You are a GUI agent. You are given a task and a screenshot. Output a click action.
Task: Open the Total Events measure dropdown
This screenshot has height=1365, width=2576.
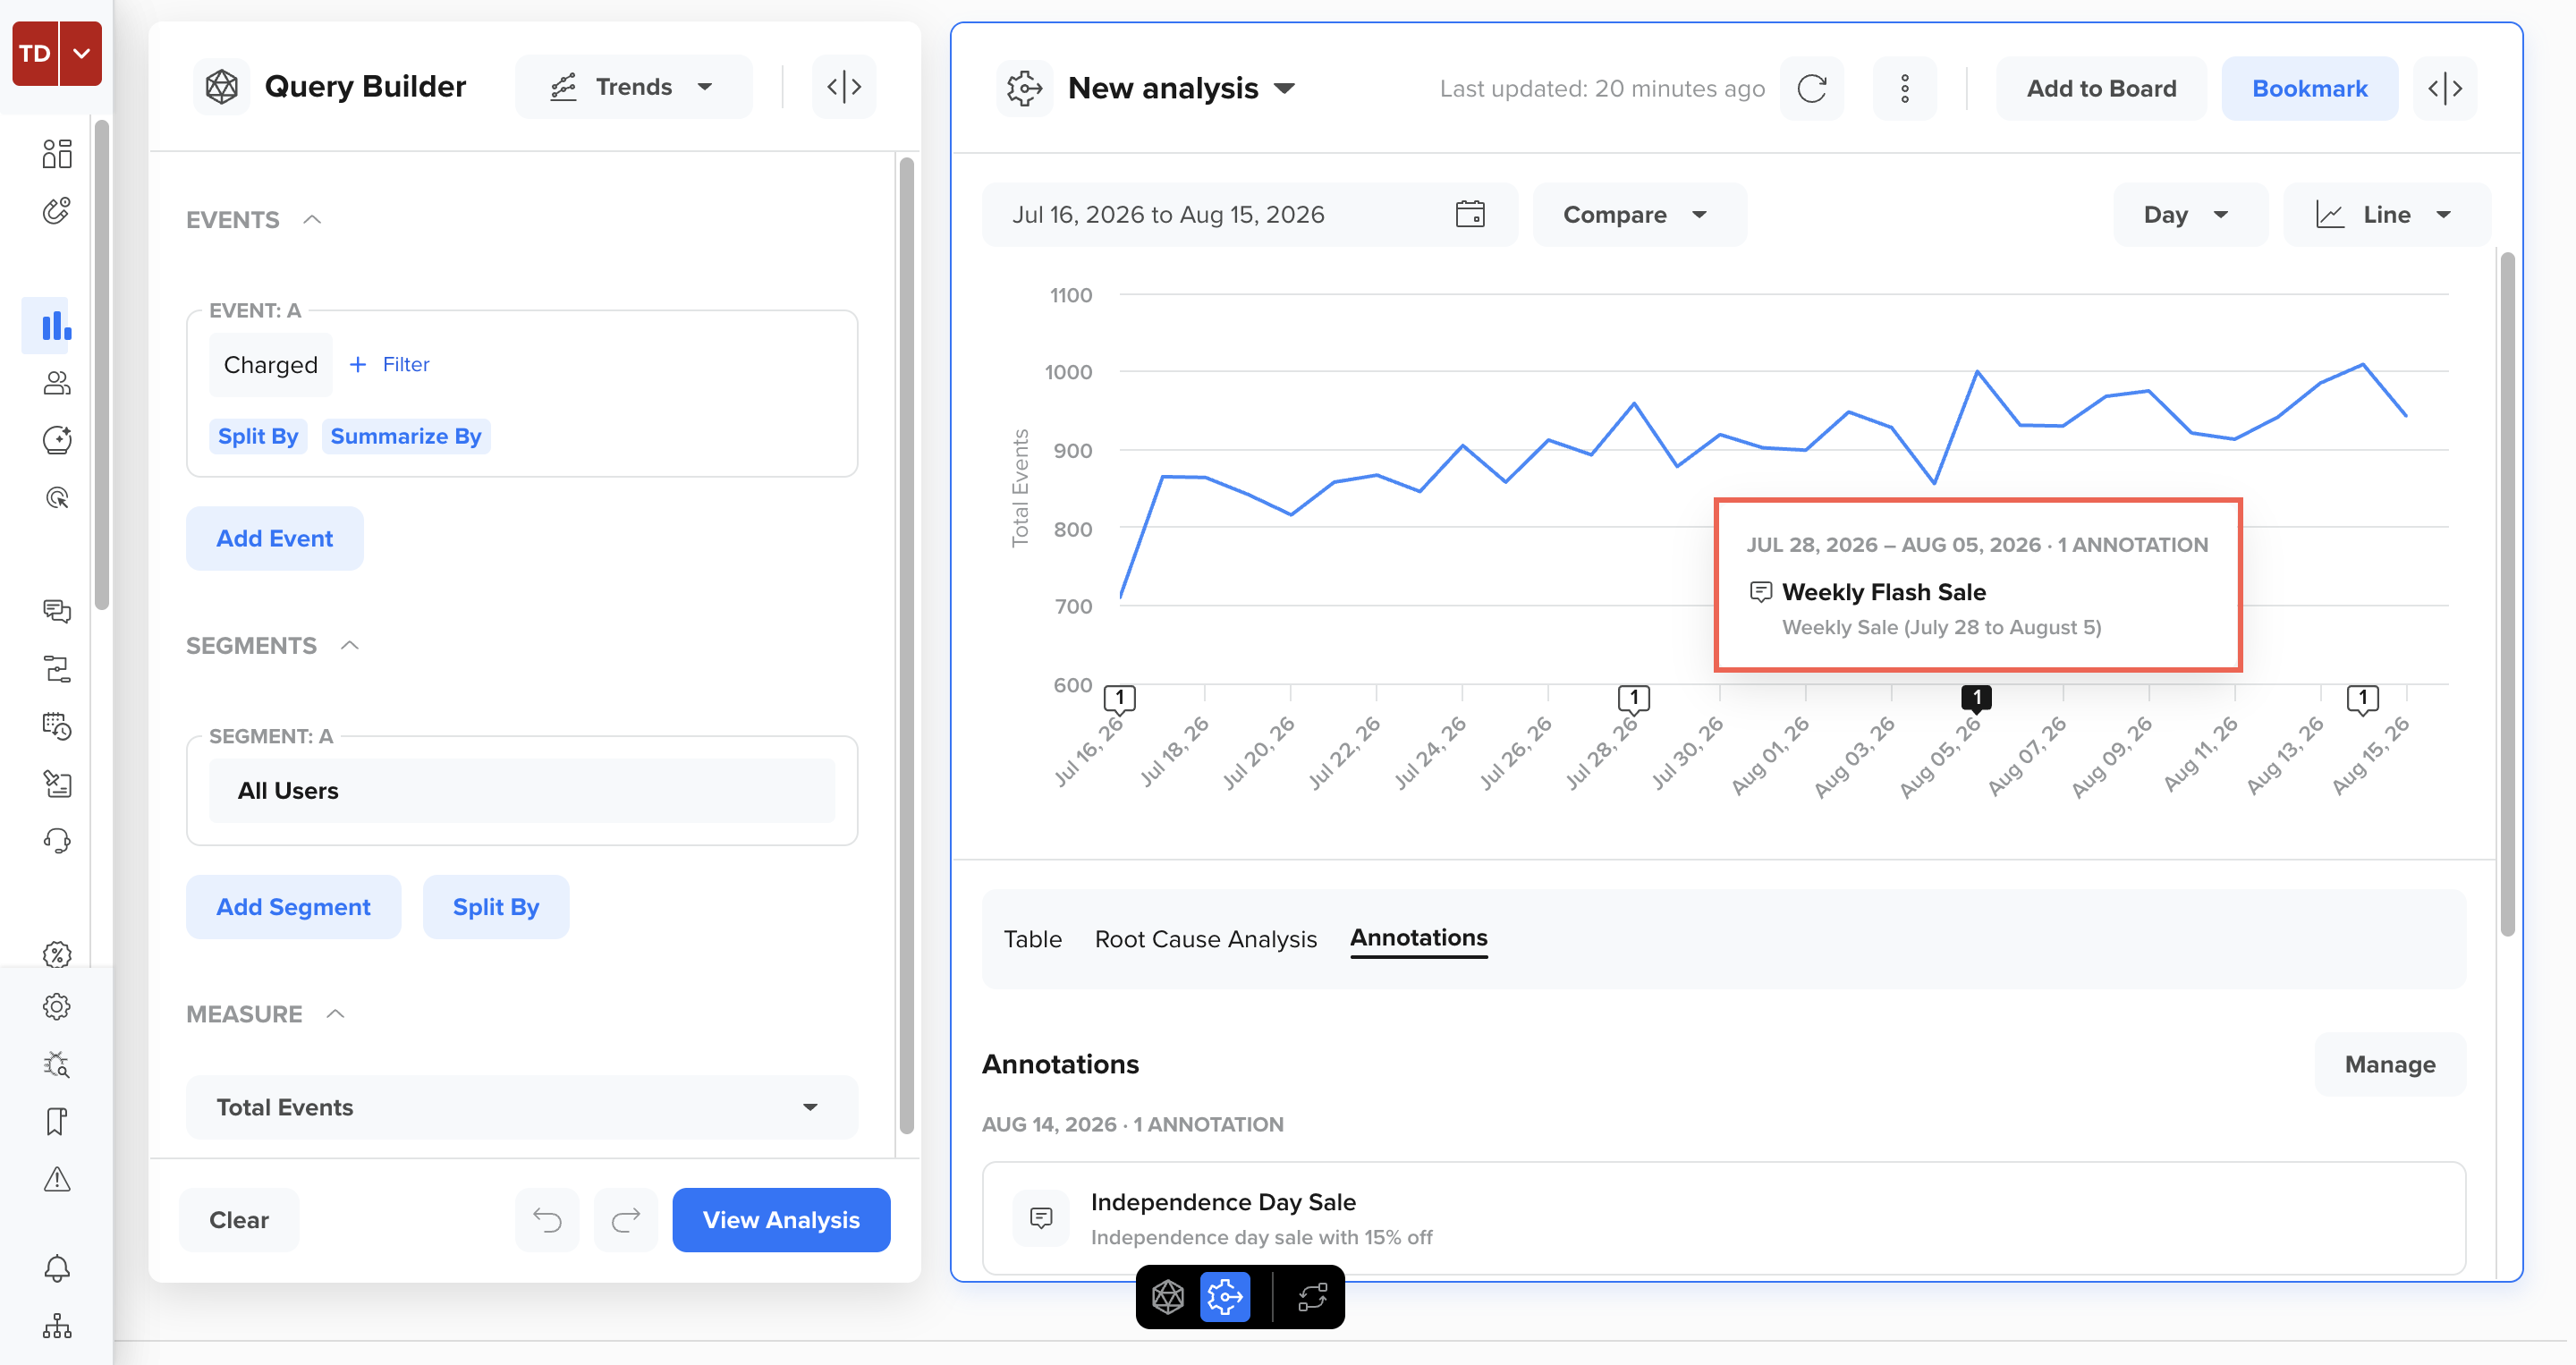coord(522,1107)
